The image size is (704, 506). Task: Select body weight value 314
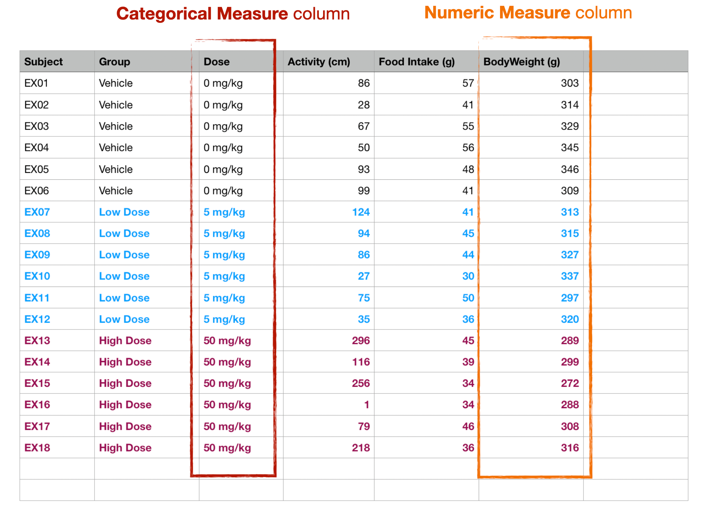(x=531, y=105)
